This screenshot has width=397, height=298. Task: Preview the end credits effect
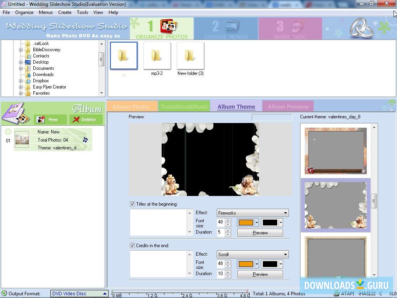tap(260, 274)
